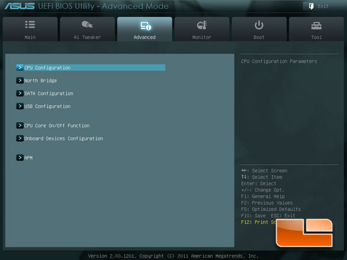Open USB Configuration submenu
347x260 pixels.
[x=47, y=106]
